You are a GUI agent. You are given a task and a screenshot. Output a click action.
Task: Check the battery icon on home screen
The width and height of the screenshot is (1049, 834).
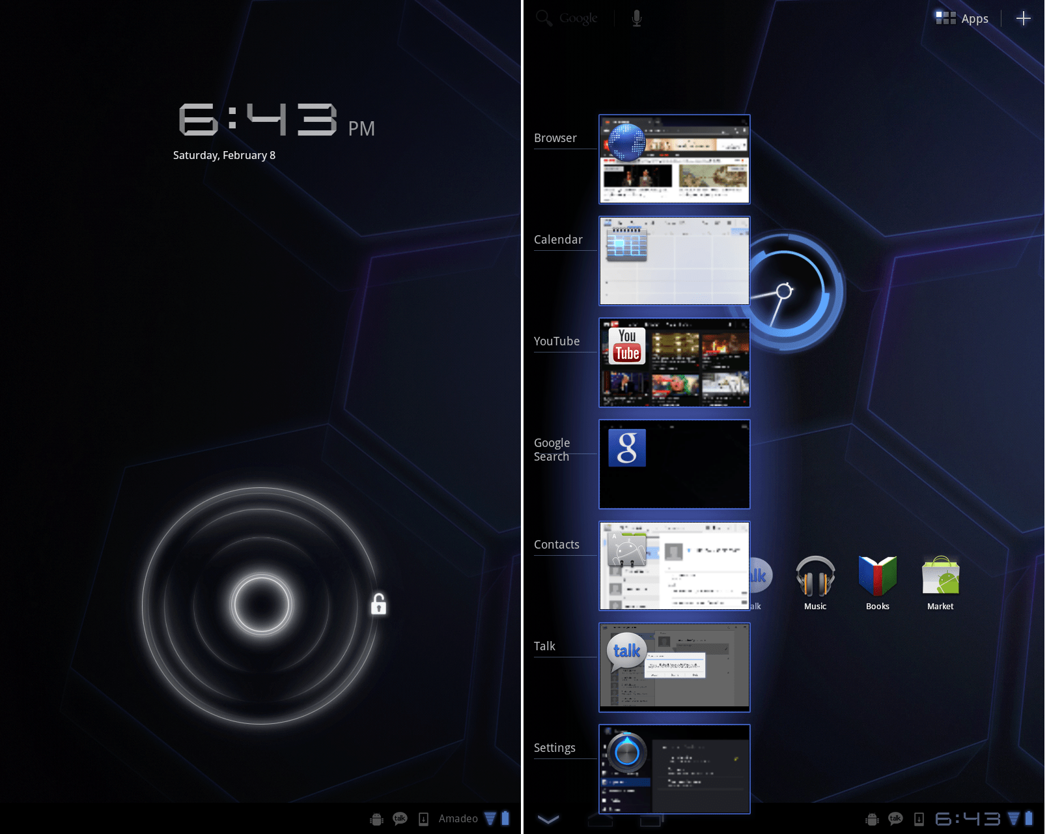(1029, 818)
